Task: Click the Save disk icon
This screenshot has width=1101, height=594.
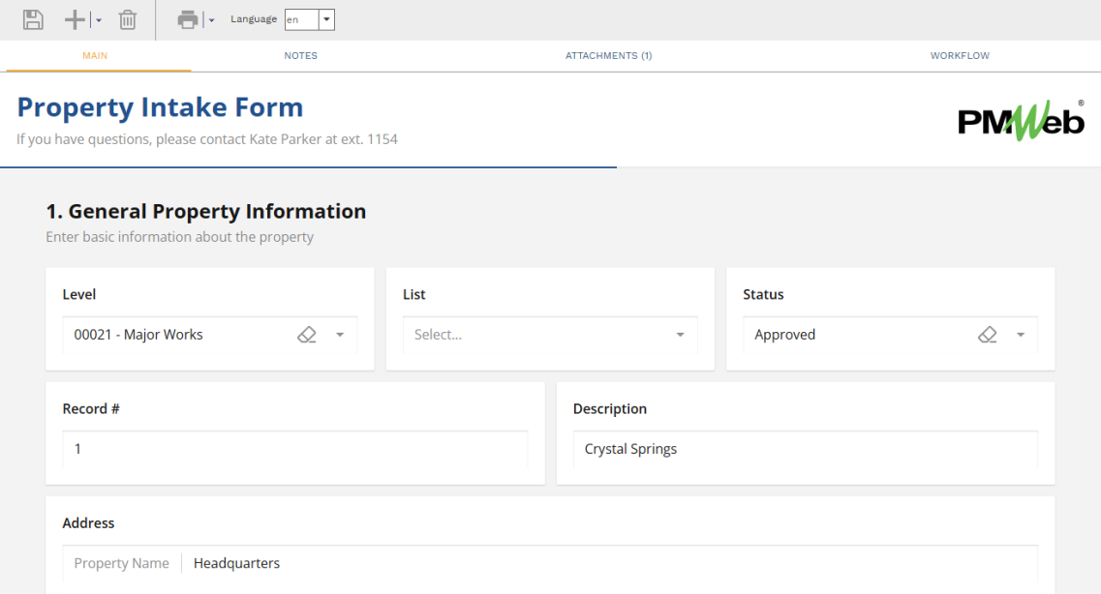Action: pos(33,19)
